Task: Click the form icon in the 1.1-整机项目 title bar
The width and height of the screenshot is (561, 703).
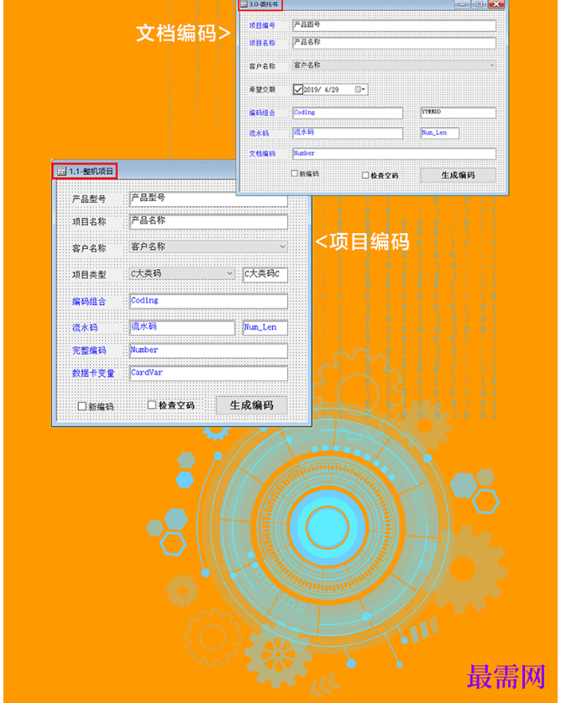Action: 61,172
